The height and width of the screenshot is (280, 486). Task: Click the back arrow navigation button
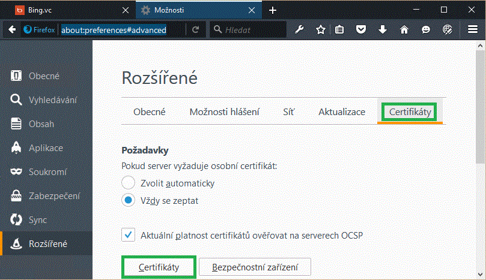point(12,29)
